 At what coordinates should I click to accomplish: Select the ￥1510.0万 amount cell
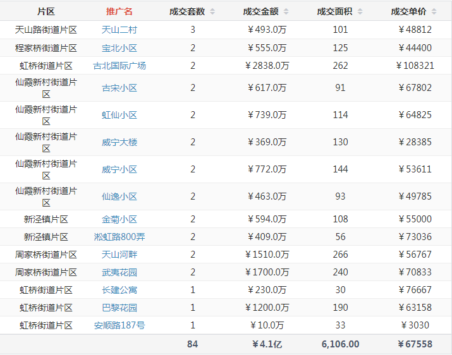pyautogui.click(x=267, y=255)
